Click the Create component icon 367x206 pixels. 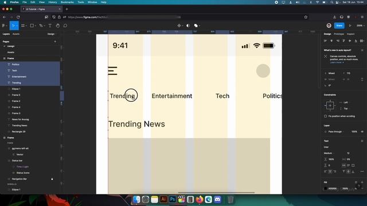[179, 26]
